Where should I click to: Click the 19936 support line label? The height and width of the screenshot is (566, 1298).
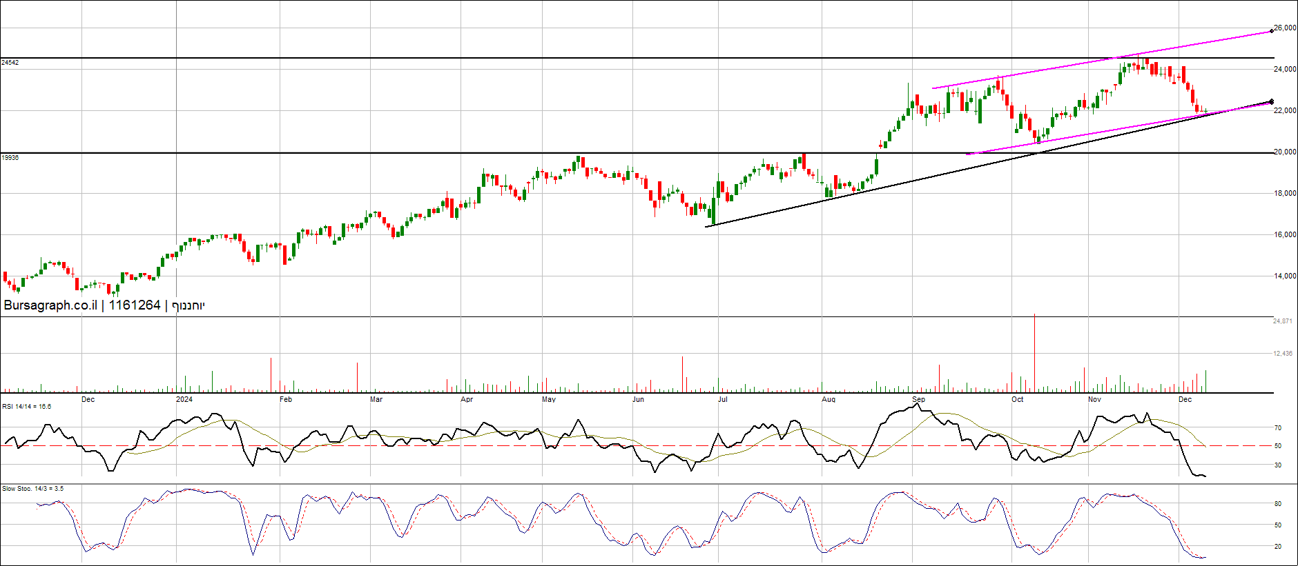tap(10, 158)
